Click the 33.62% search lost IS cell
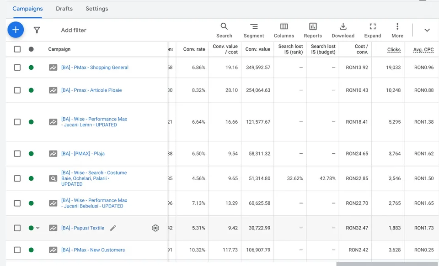This screenshot has width=439, height=266. click(x=295, y=178)
